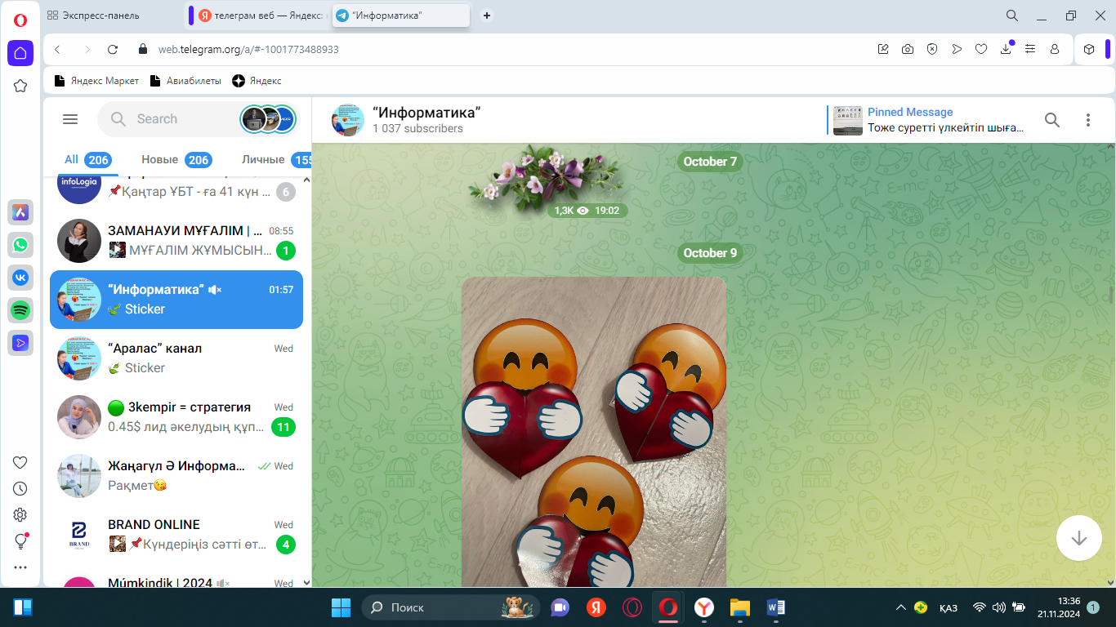Viewport: 1116px width, 627px height.
Task: Click the send-arrow icon in the address bar
Action: [x=957, y=49]
